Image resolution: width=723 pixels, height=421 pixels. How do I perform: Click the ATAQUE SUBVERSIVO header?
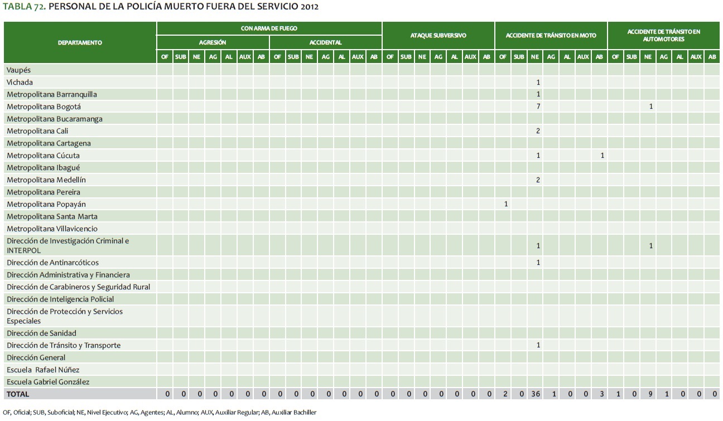438,35
